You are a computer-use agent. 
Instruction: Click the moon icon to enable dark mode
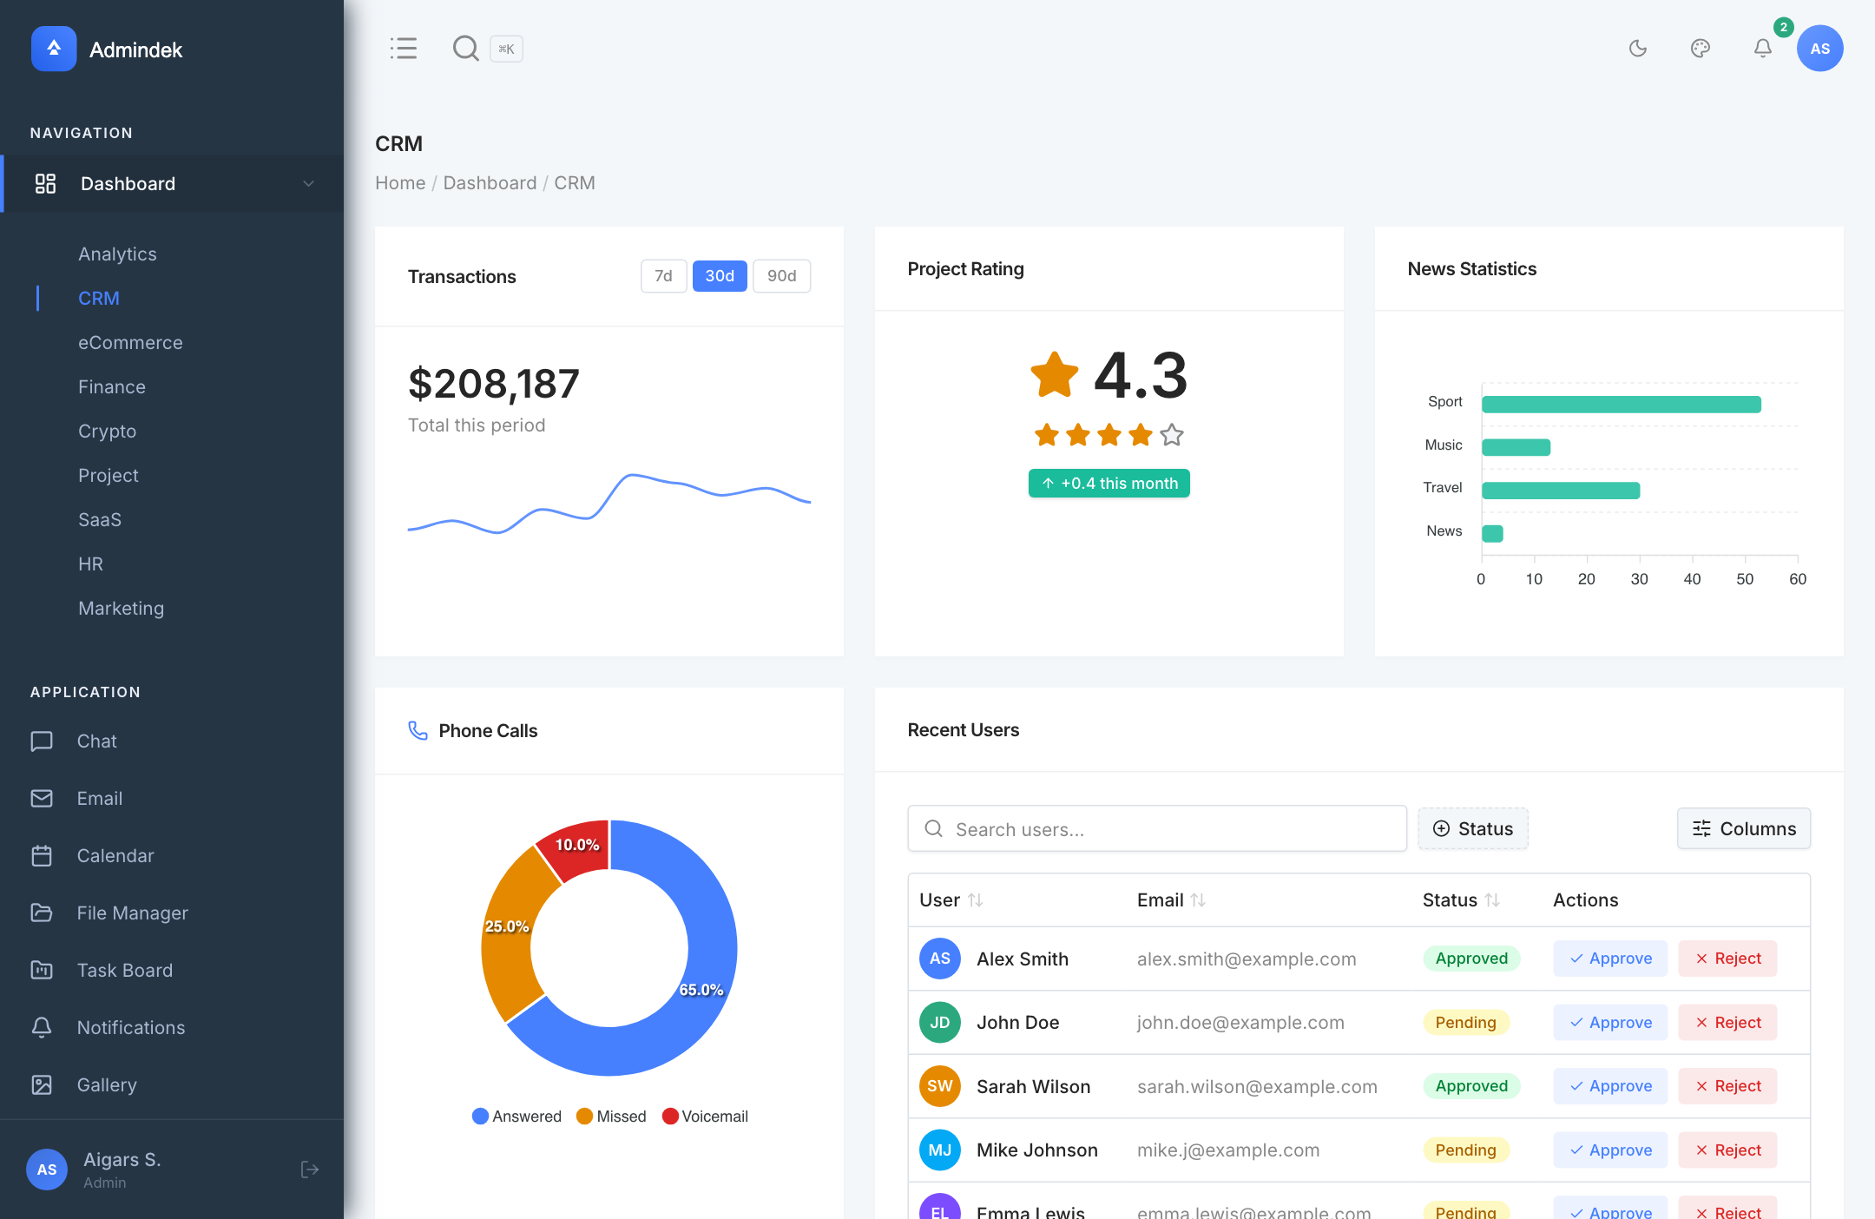[x=1639, y=49]
